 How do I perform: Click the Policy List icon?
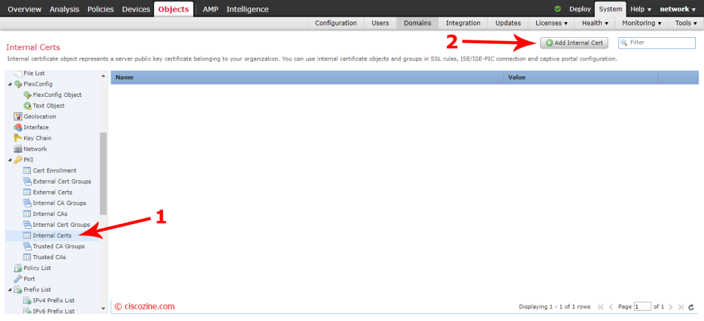click(x=18, y=268)
